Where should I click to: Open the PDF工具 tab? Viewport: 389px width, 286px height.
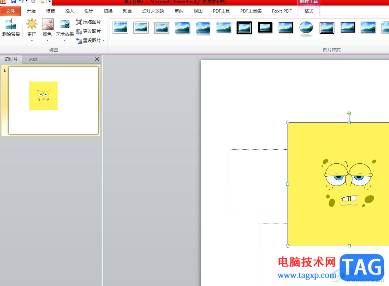(221, 11)
